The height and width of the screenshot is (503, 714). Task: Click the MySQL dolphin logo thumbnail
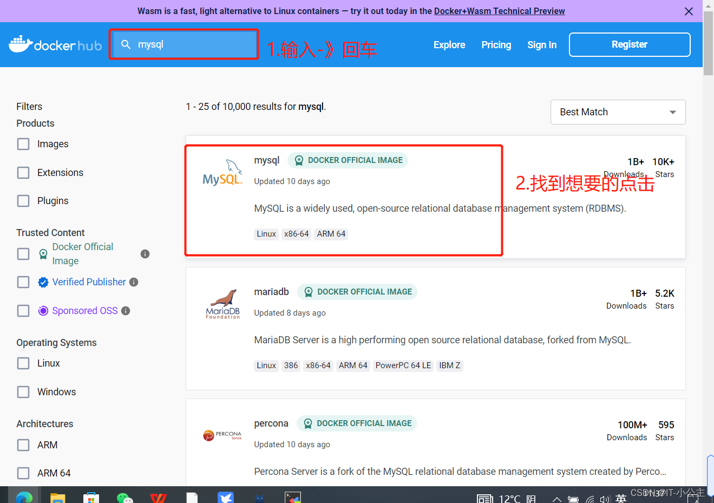(222, 173)
